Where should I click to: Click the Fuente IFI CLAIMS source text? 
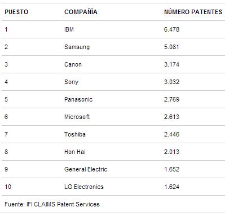point(52,204)
